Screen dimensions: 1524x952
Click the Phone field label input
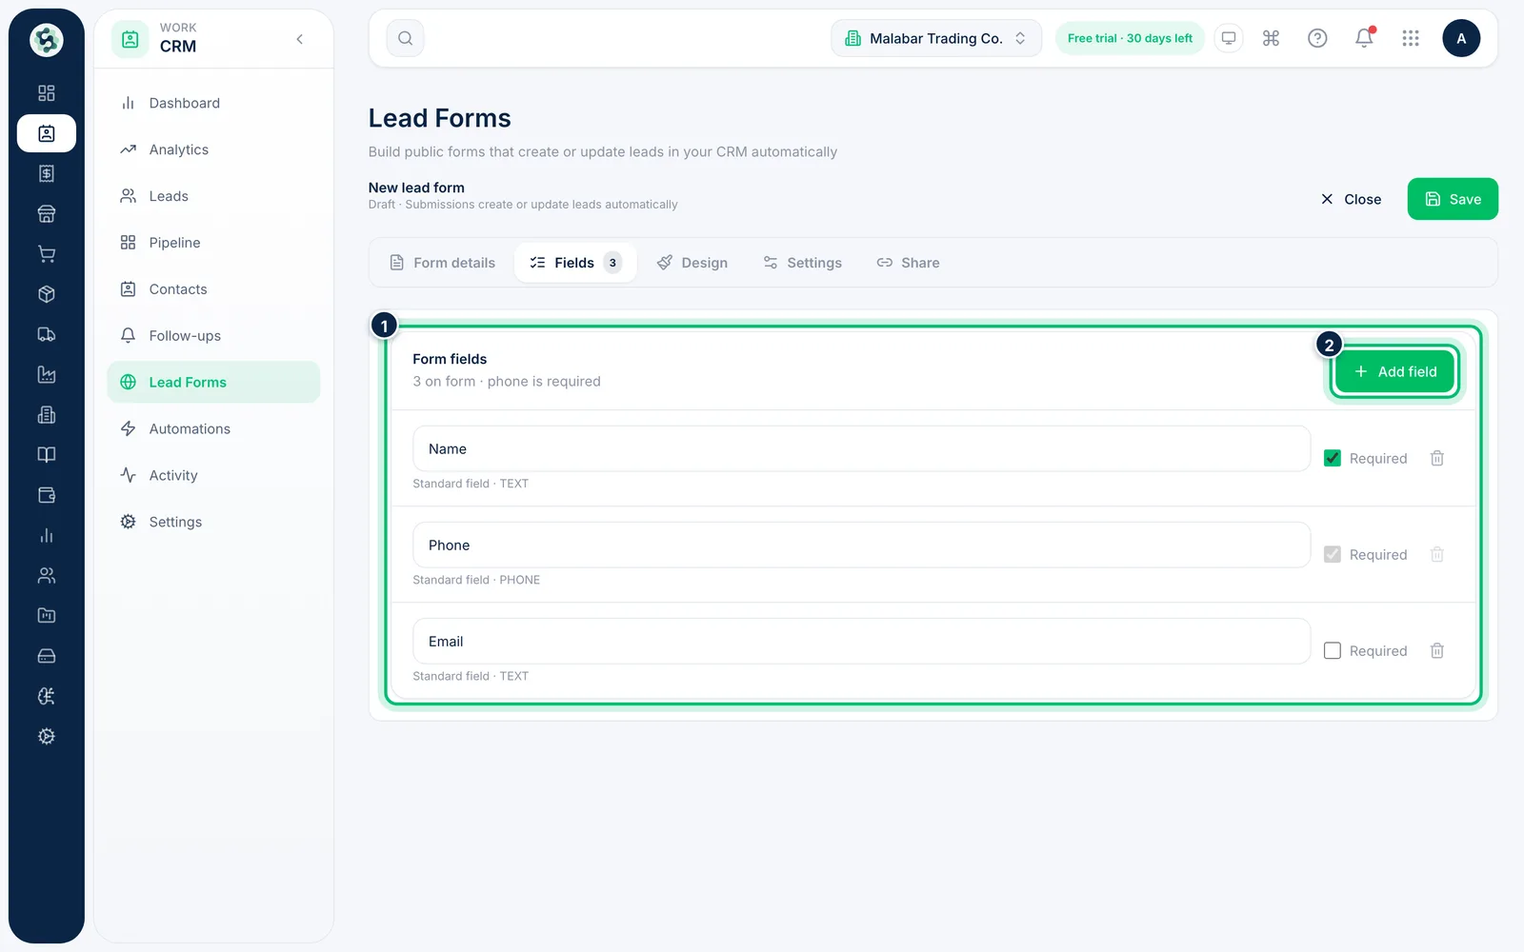(x=861, y=545)
